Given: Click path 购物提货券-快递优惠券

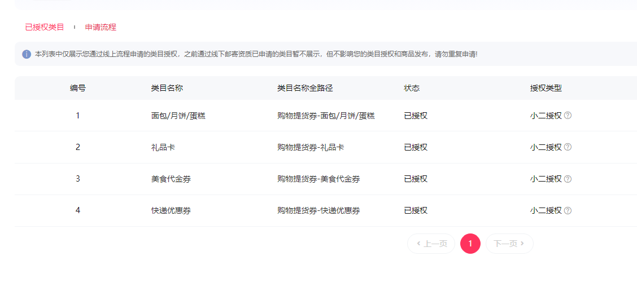Looking at the screenshot, I should pyautogui.click(x=318, y=210).
